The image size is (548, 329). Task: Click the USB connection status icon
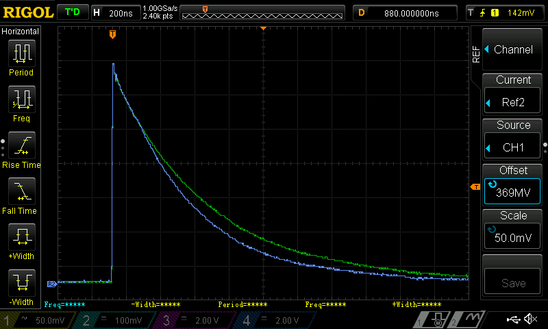tap(512, 319)
